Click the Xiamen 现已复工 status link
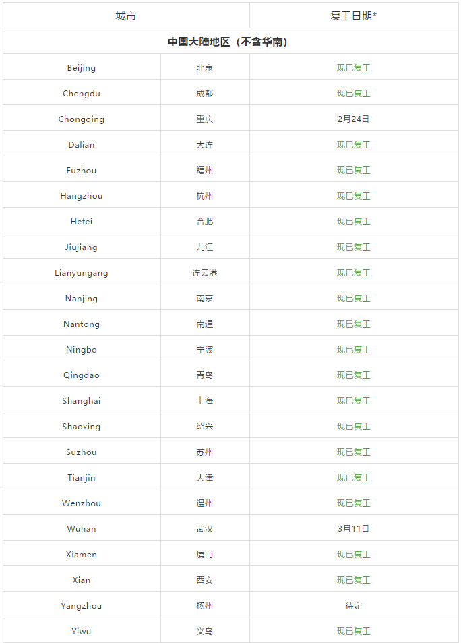This screenshot has width=461, height=643. click(354, 555)
